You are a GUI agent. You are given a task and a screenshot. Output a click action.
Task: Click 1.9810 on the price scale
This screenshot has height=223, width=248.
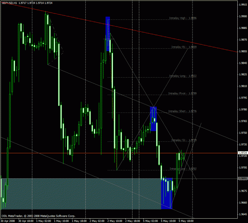[x=243, y=86]
